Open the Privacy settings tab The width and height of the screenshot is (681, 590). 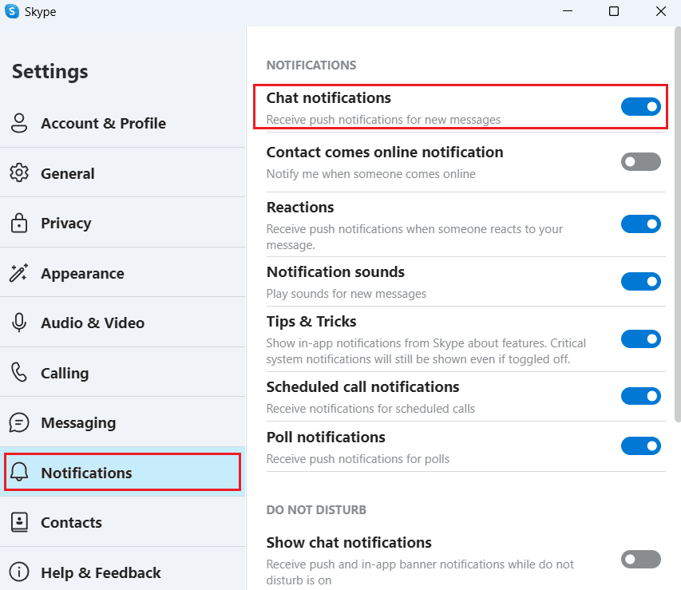click(x=65, y=224)
